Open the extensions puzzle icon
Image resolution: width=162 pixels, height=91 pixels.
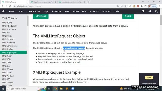pyautogui.click(x=142, y=6)
